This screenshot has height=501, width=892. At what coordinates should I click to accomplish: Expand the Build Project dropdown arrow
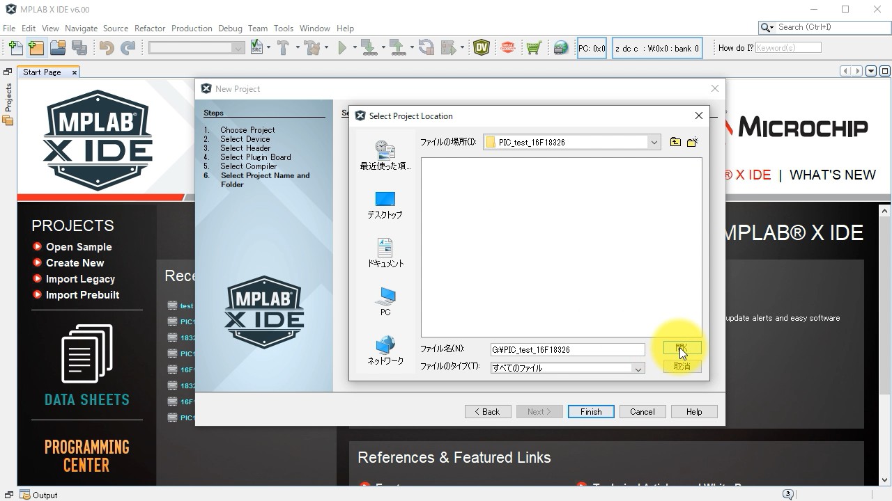[x=298, y=48]
